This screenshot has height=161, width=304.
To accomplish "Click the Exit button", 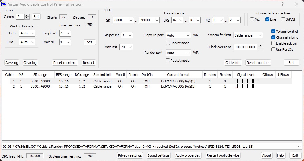I will coord(295,155).
